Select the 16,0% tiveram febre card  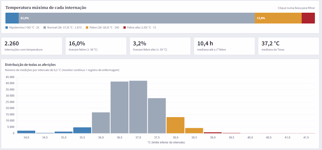96,46
